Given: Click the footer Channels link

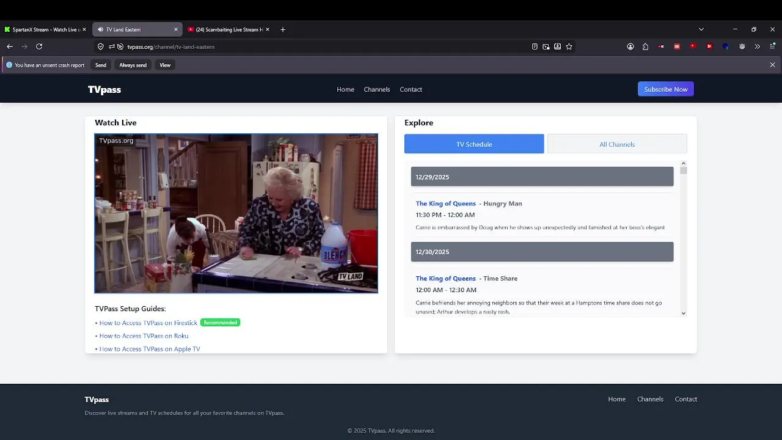Looking at the screenshot, I should [650, 399].
